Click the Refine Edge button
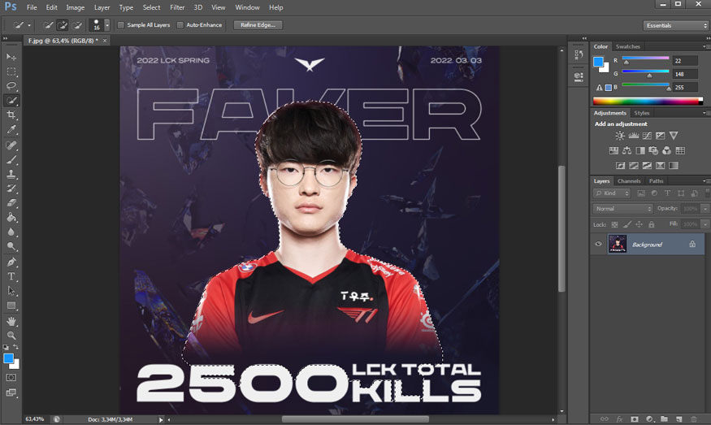Image resolution: width=711 pixels, height=425 pixels. coord(258,25)
